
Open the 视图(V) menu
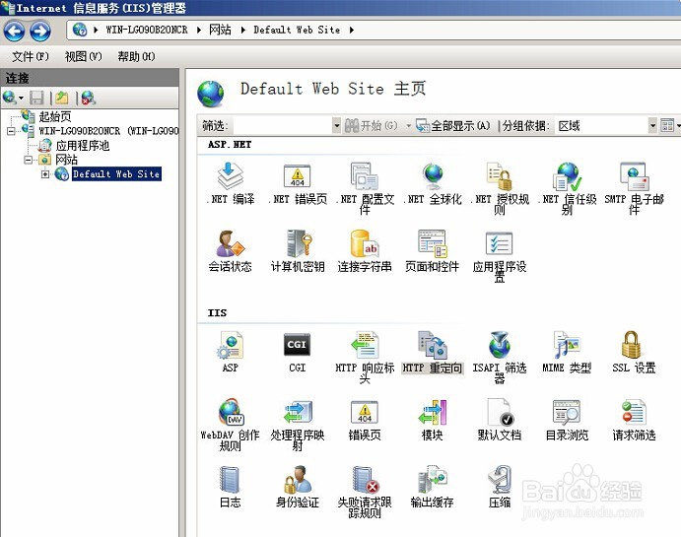83,56
